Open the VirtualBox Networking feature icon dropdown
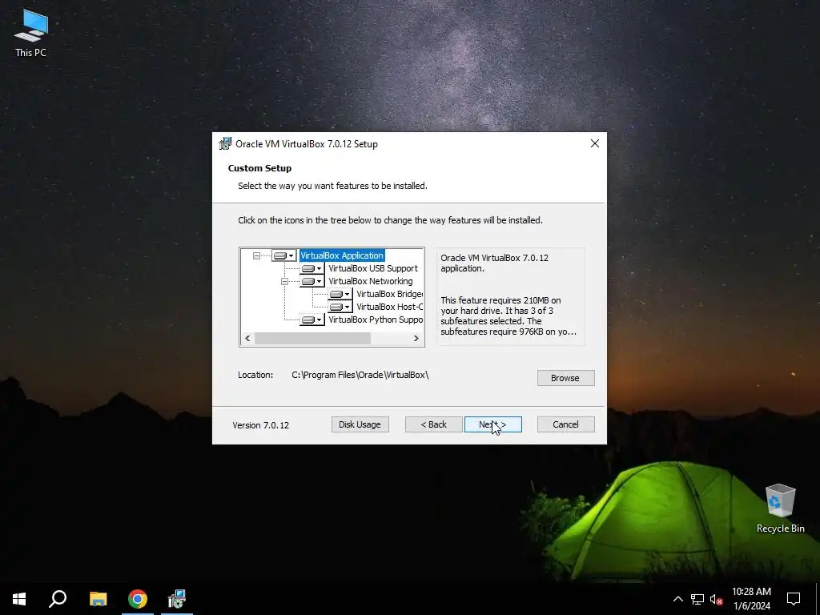 point(312,281)
